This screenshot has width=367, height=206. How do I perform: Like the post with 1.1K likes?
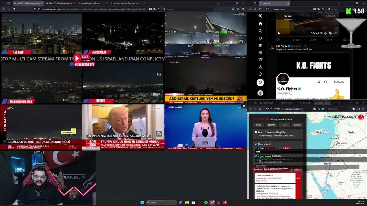pyautogui.click(x=312, y=40)
